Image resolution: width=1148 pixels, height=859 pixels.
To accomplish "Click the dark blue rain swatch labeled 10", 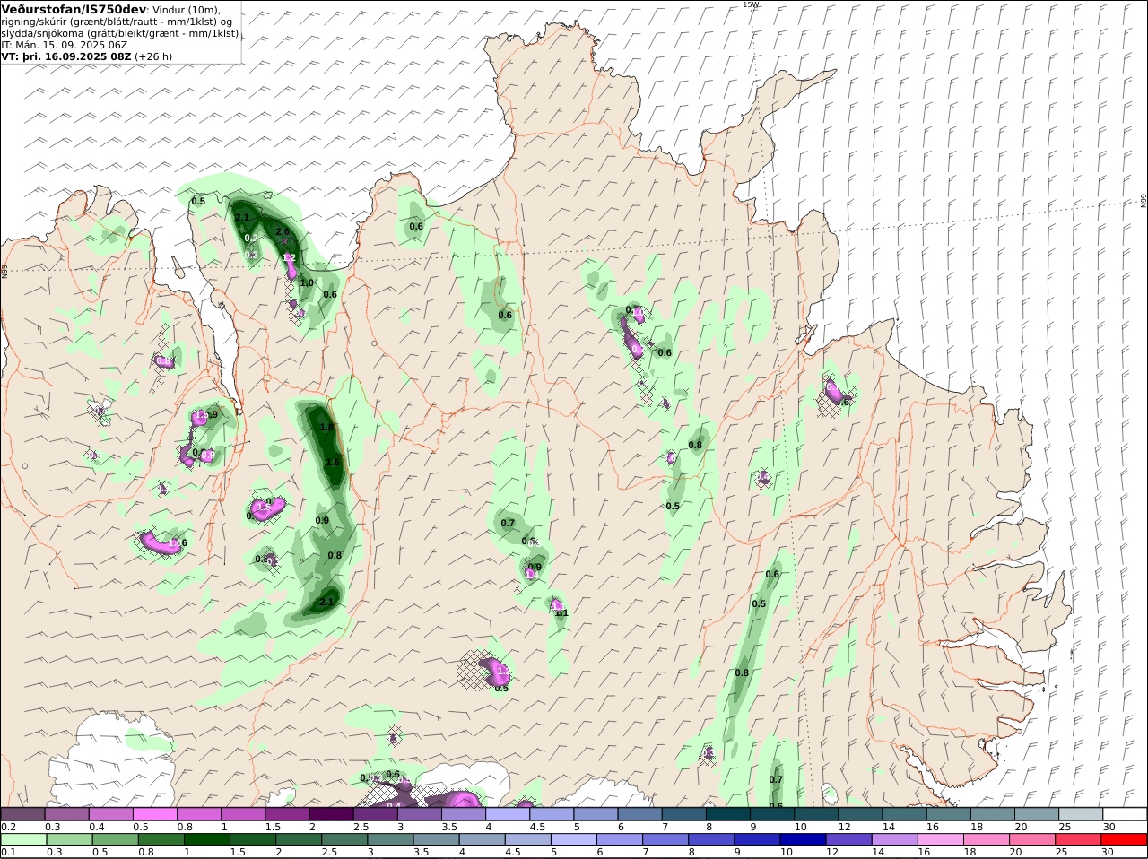I will (x=802, y=839).
